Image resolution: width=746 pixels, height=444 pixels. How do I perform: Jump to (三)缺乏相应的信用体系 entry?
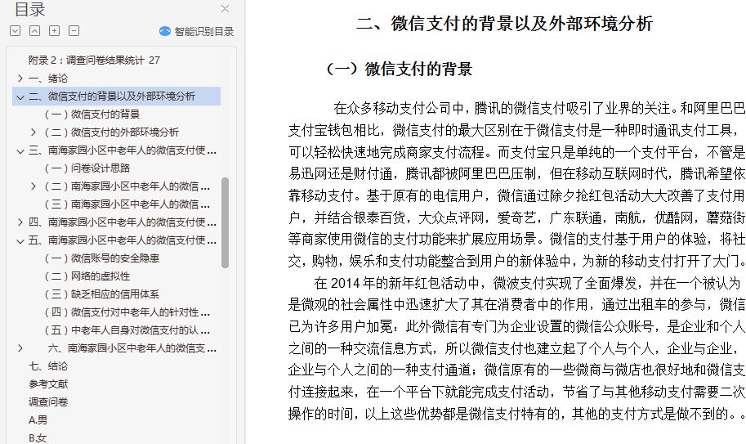pos(102,294)
